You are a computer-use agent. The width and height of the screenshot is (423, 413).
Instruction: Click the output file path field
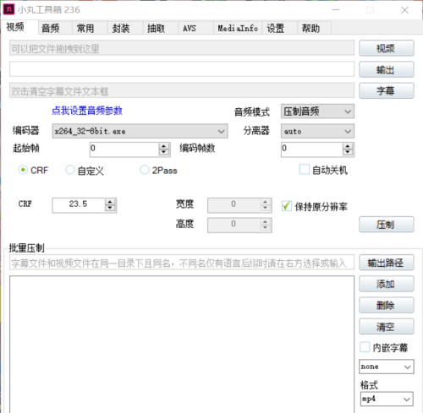(182, 69)
